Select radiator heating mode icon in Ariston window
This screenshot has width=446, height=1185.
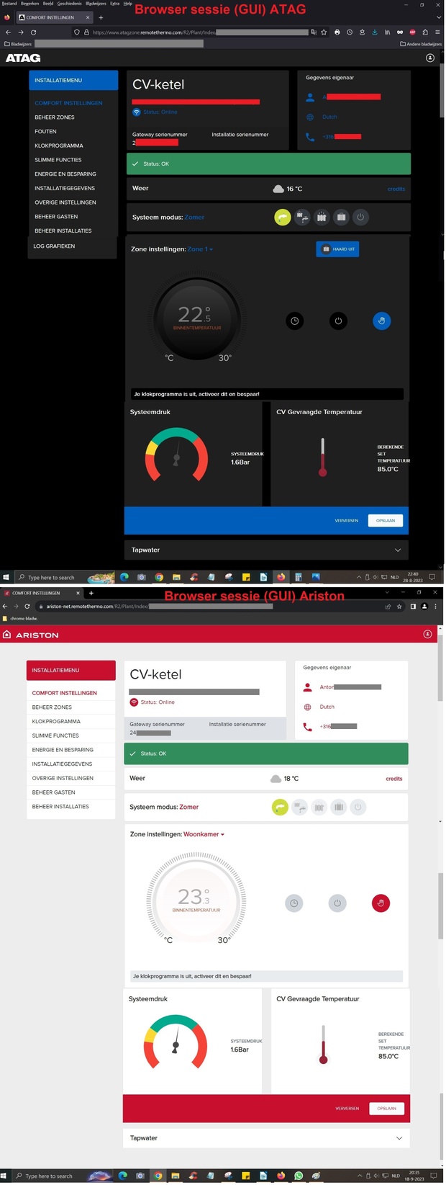coord(319,808)
